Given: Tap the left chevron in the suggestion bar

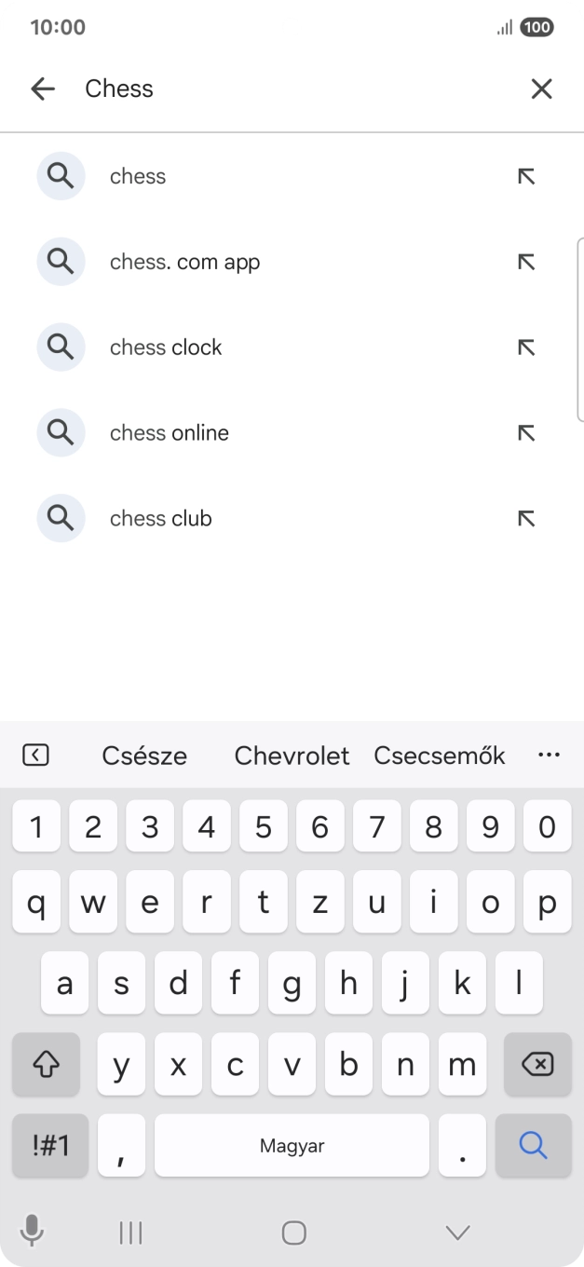Looking at the screenshot, I should [35, 755].
